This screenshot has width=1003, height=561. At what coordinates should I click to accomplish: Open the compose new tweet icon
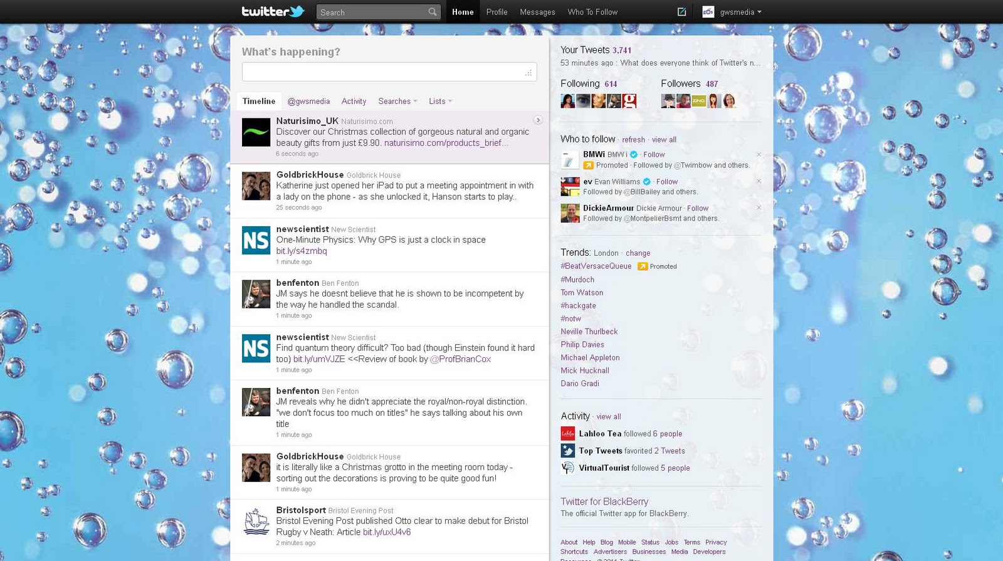point(681,12)
